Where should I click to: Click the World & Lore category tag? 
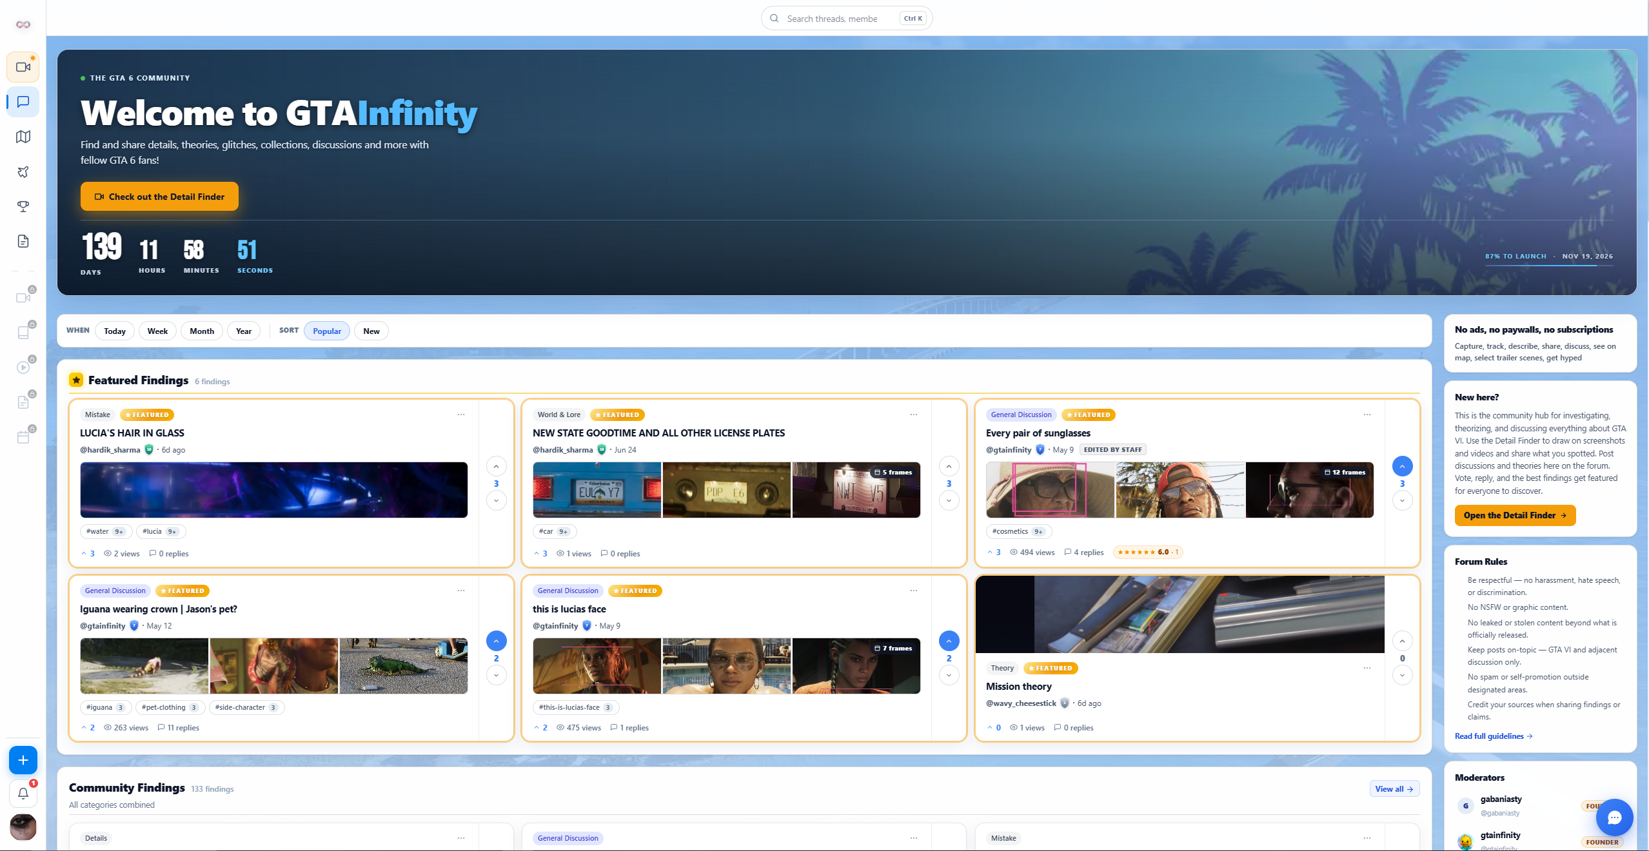point(558,415)
